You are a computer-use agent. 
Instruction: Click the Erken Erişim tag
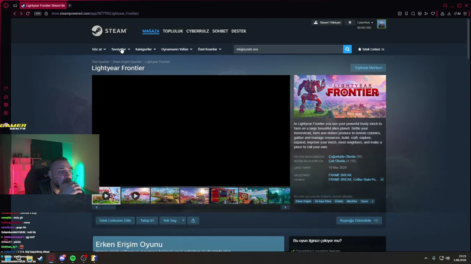point(303,201)
